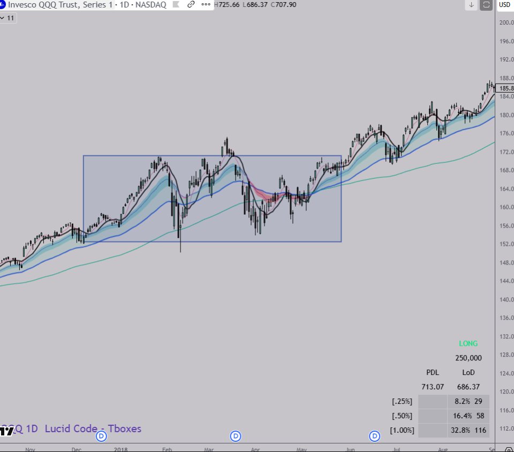Click the C707.90 close value in legend
Image resolution: width=514 pixels, height=452 pixels.
pyautogui.click(x=284, y=5)
